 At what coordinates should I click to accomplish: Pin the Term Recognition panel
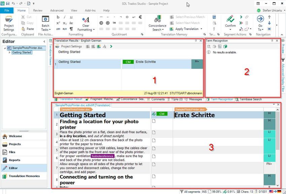pyautogui.click(x=272, y=41)
